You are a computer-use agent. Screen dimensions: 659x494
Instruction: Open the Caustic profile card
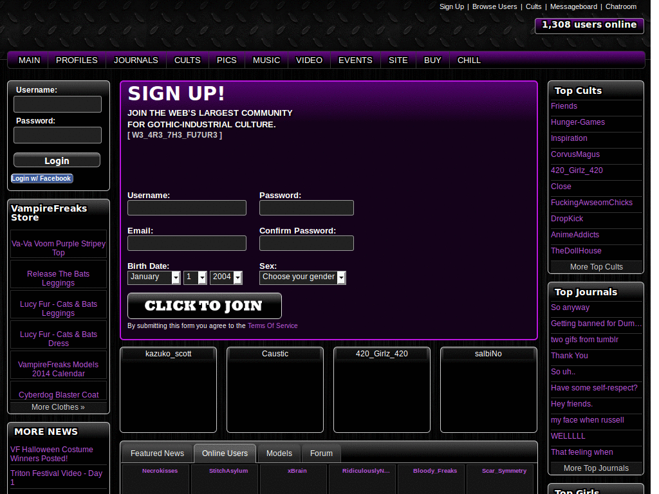275,390
